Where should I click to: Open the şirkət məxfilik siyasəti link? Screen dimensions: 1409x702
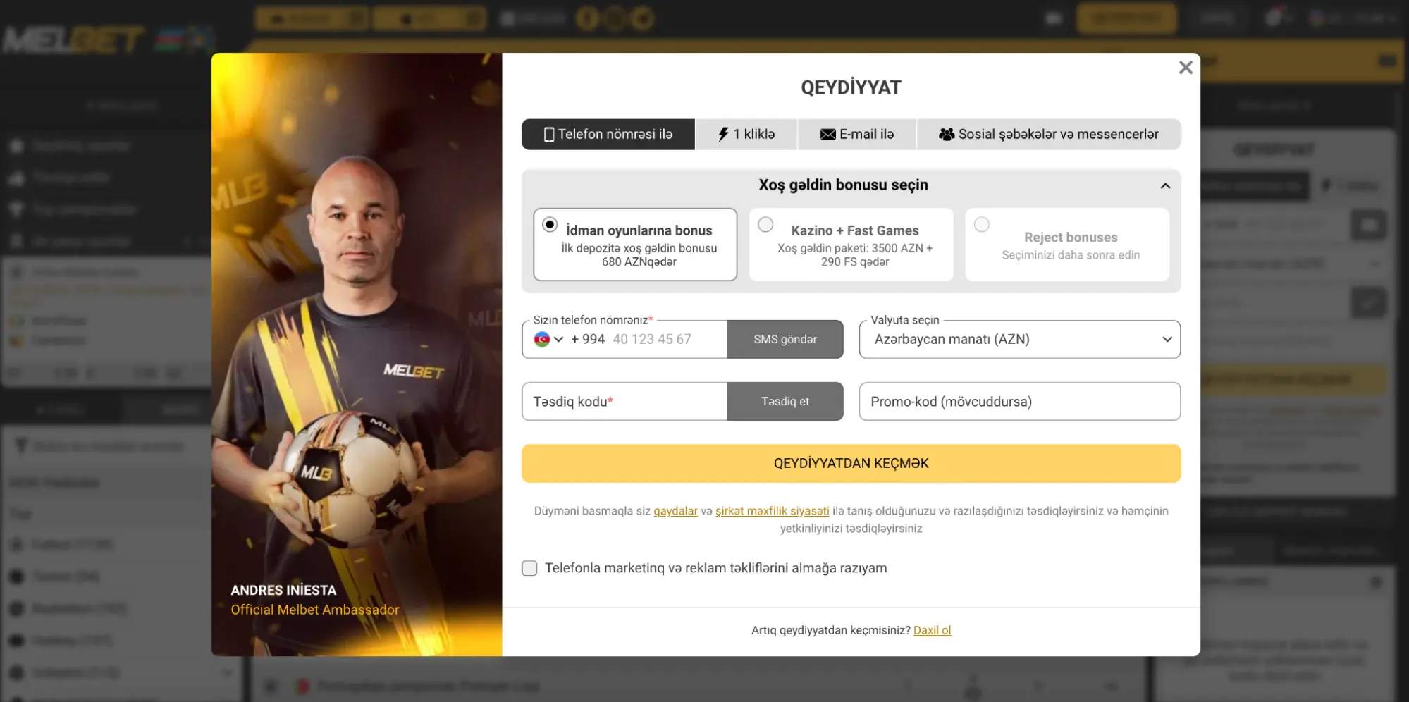tap(772, 511)
